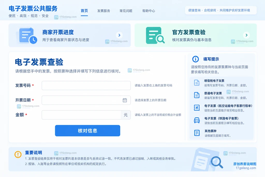This screenshot has width=265, height=177.
Task: Open the calendar picker icon
Action: click(x=125, y=100)
